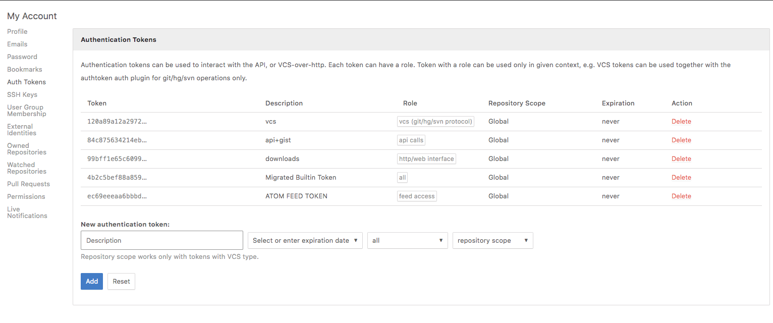Image resolution: width=773 pixels, height=323 pixels.
Task: Delete the Migrated Builtin Token
Action: point(681,178)
